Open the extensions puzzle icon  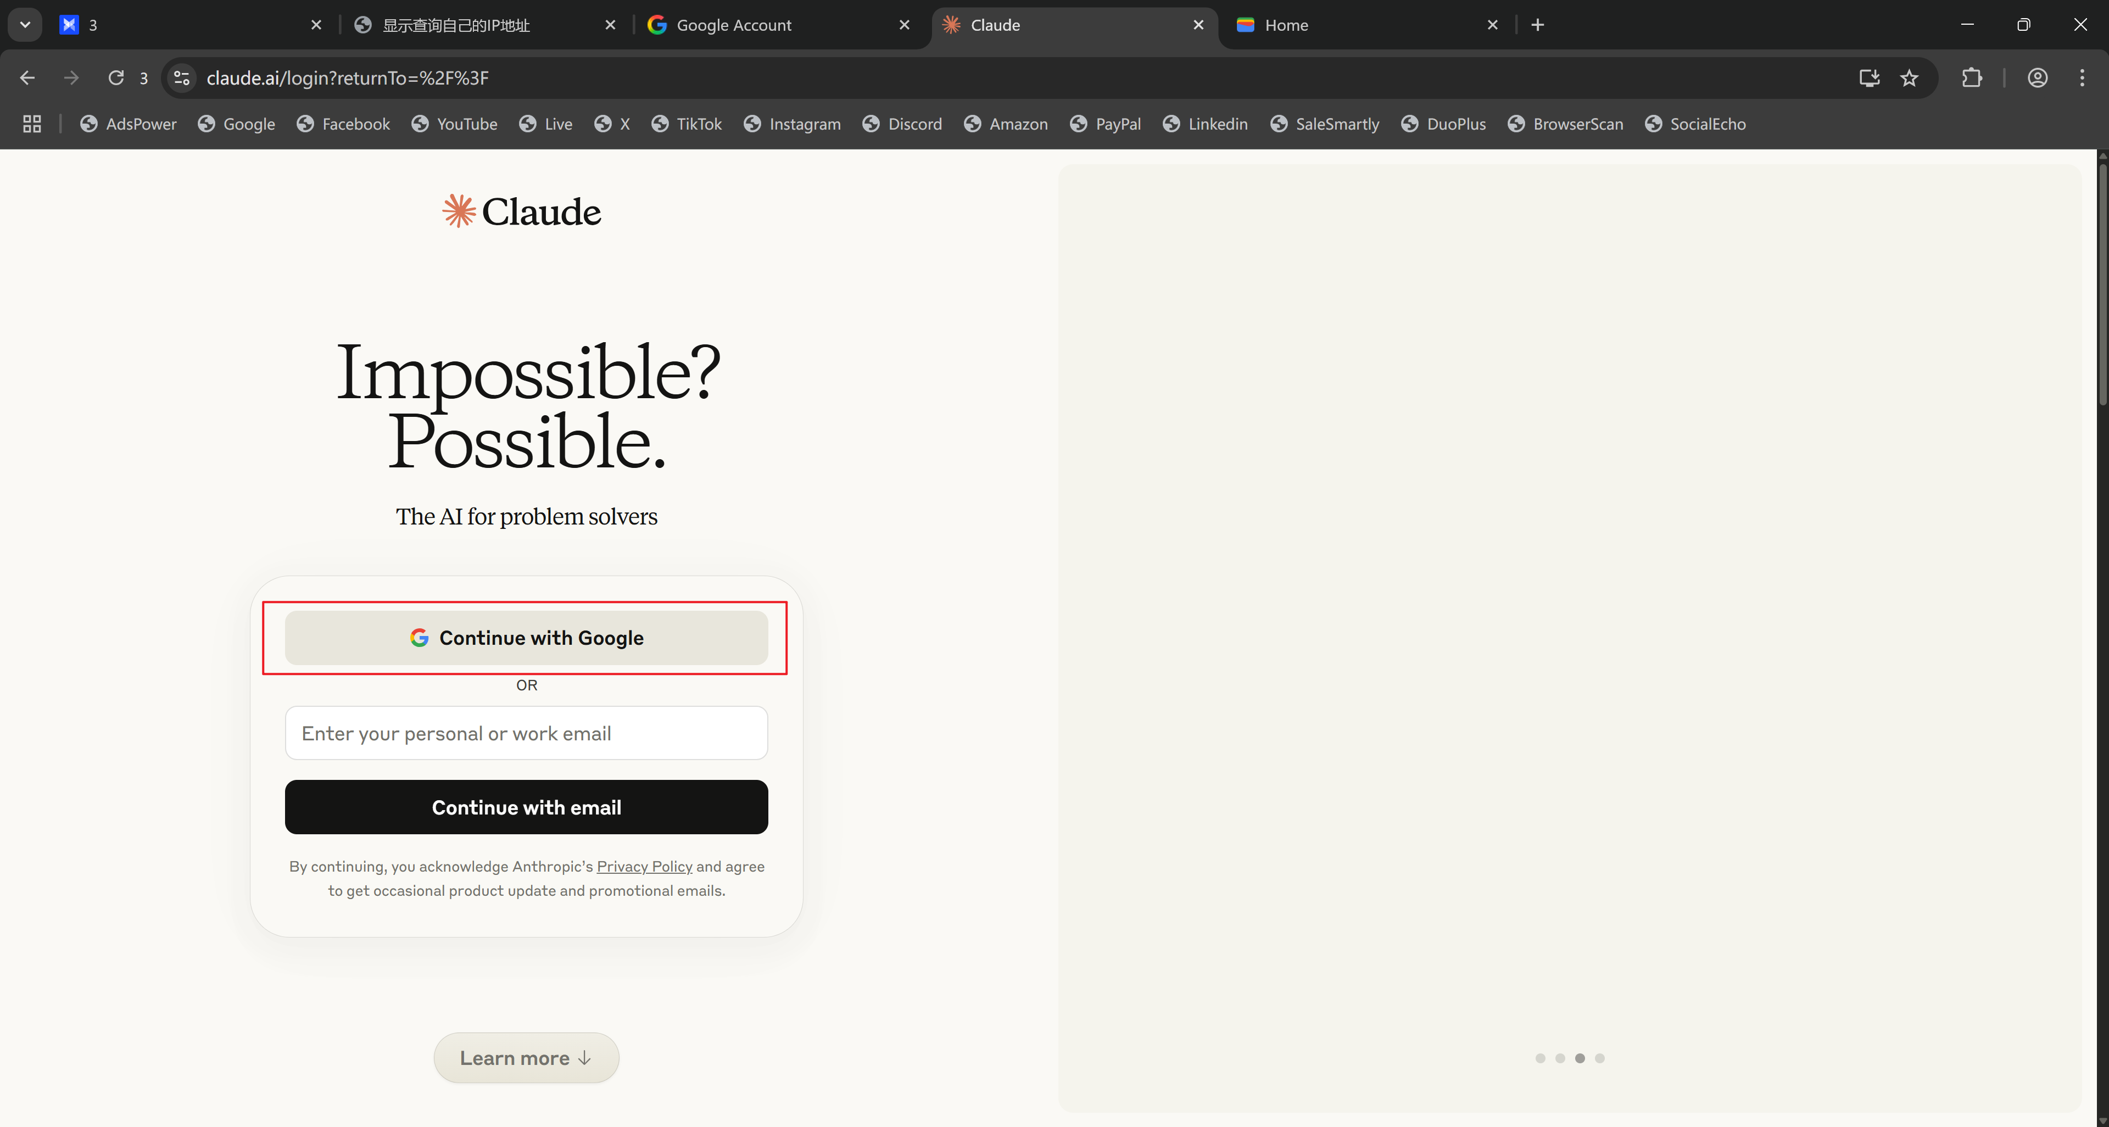coord(1972,78)
